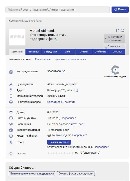Image resolution: width=130 pixels, height=181 pixels.
Task: Click the sustainability index badge
Action: [x=115, y=70]
